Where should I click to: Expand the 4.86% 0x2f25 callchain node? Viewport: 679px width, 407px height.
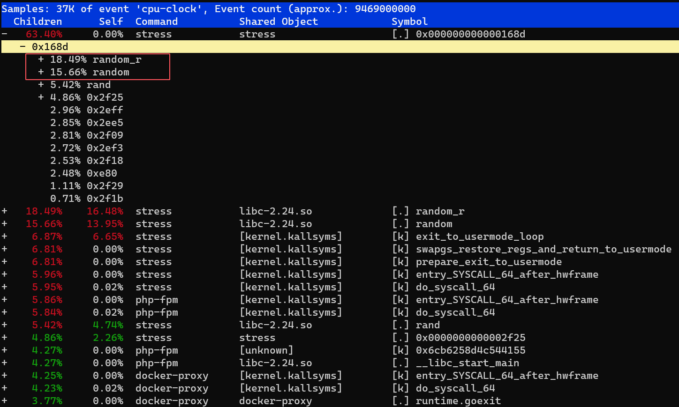(x=41, y=97)
